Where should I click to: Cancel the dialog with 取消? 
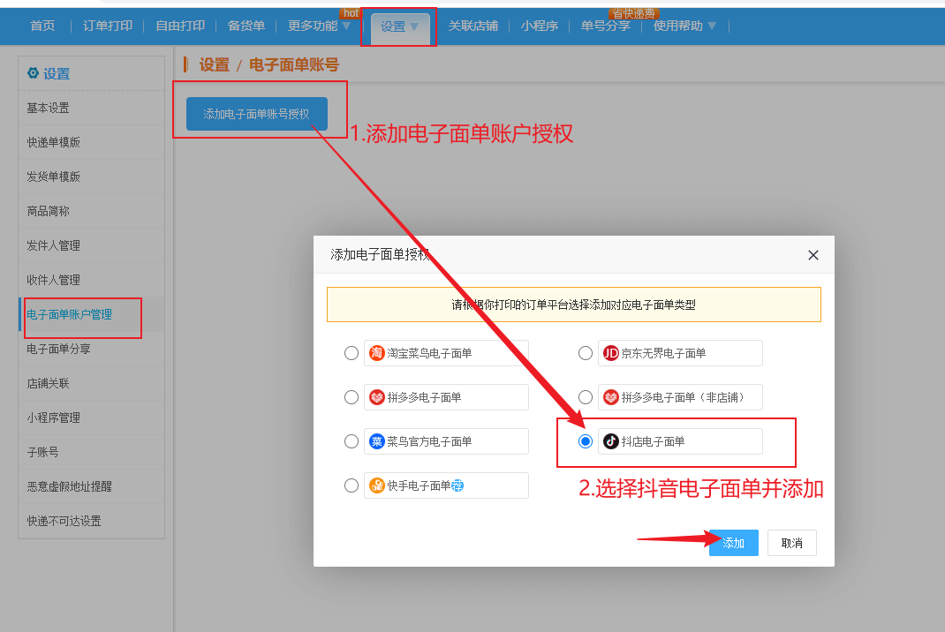click(792, 543)
